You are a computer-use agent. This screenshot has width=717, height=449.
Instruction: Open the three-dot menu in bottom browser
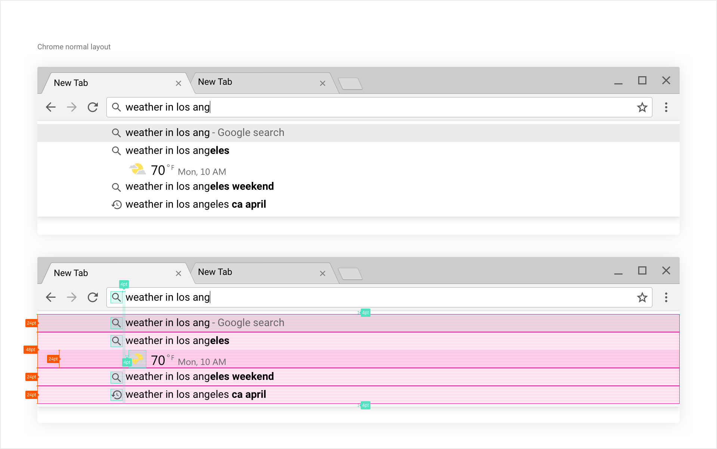[666, 297]
